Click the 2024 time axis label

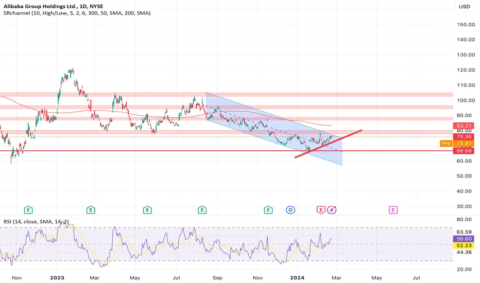coord(297,278)
